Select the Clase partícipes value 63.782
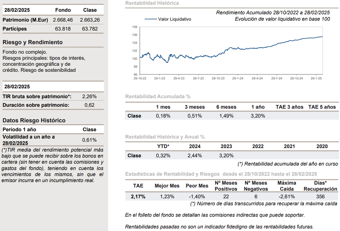 click(x=90, y=29)
